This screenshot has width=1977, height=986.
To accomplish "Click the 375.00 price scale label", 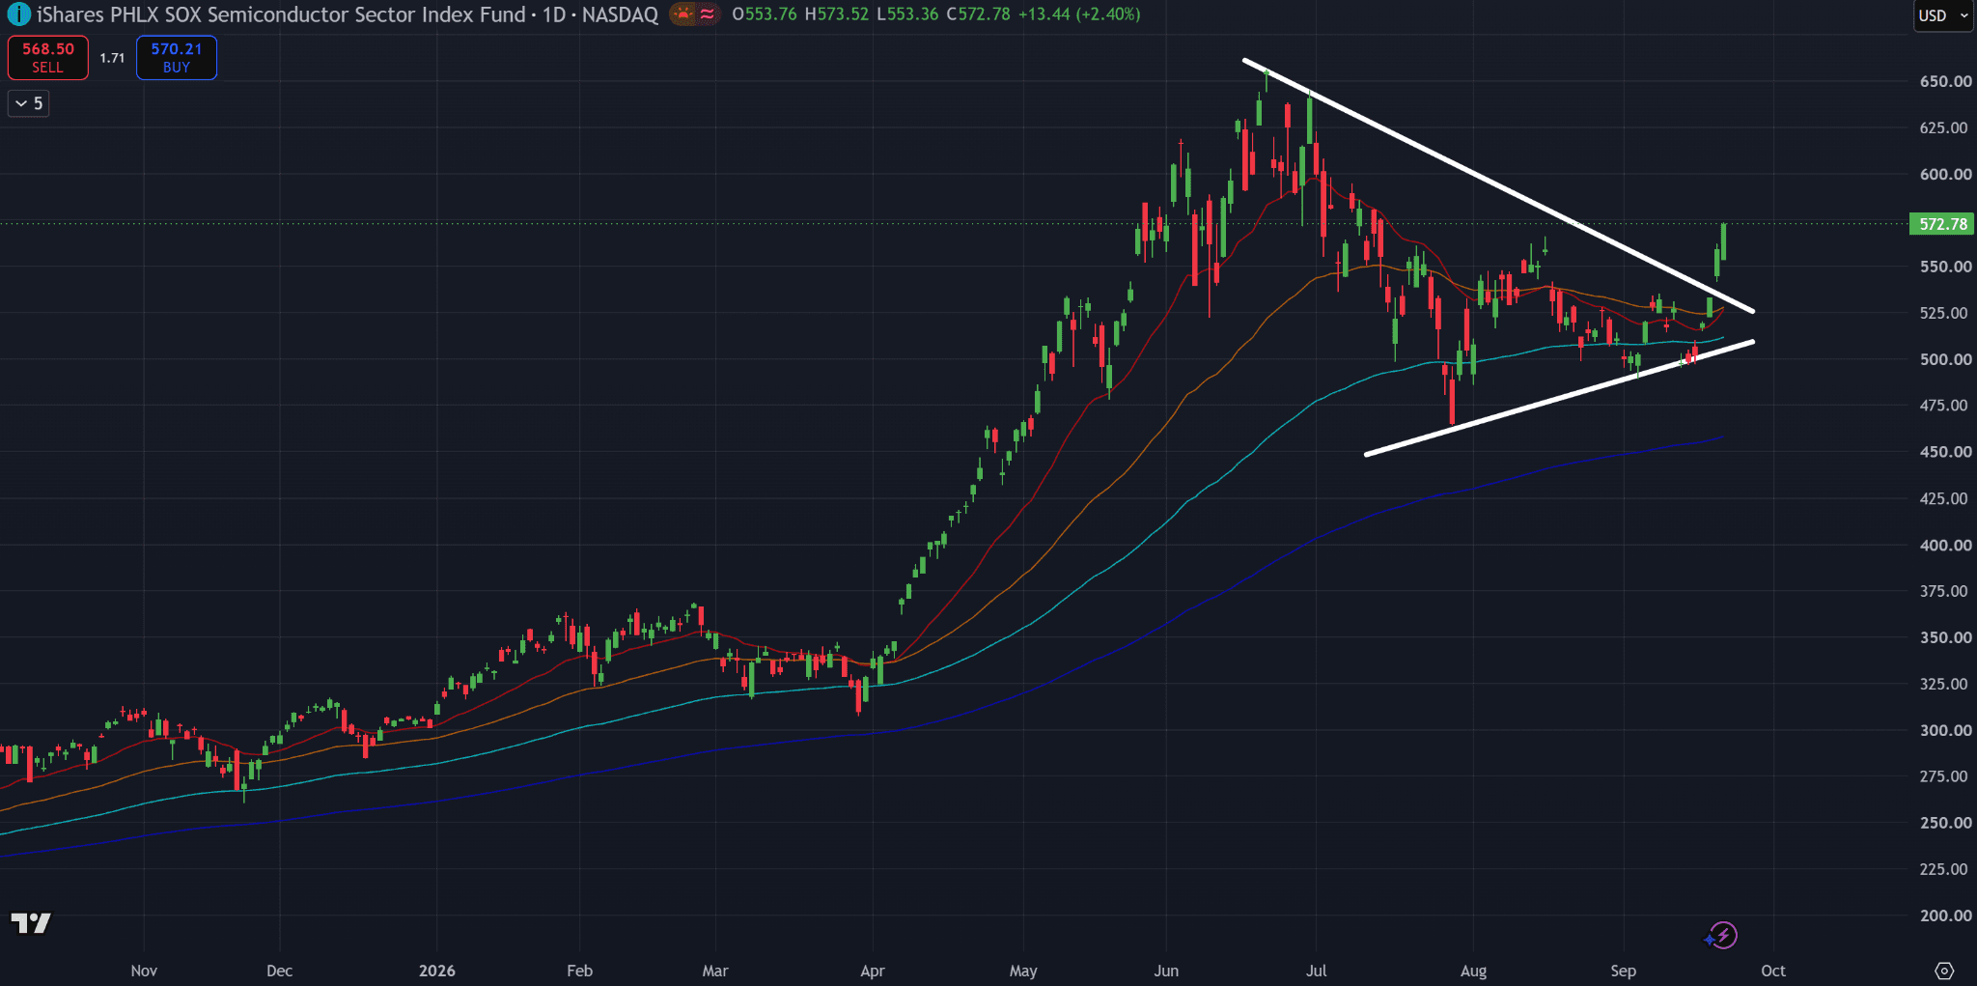I will click(1945, 591).
